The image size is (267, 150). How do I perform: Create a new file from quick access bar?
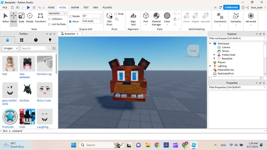tap(12, 7)
